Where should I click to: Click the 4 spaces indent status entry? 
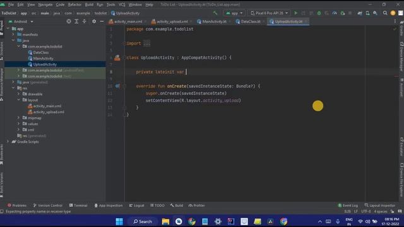[381, 211]
